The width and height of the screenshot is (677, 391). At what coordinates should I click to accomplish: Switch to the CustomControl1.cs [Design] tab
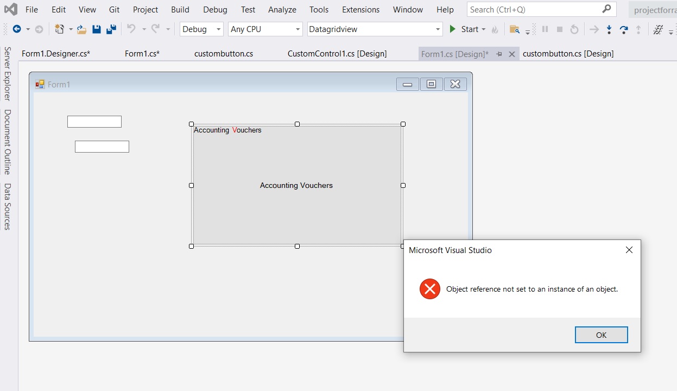[337, 54]
